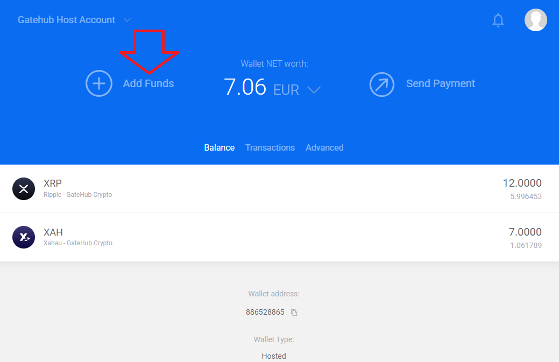This screenshot has height=362, width=559.
Task: Open the Advanced tab
Action: pyautogui.click(x=324, y=147)
